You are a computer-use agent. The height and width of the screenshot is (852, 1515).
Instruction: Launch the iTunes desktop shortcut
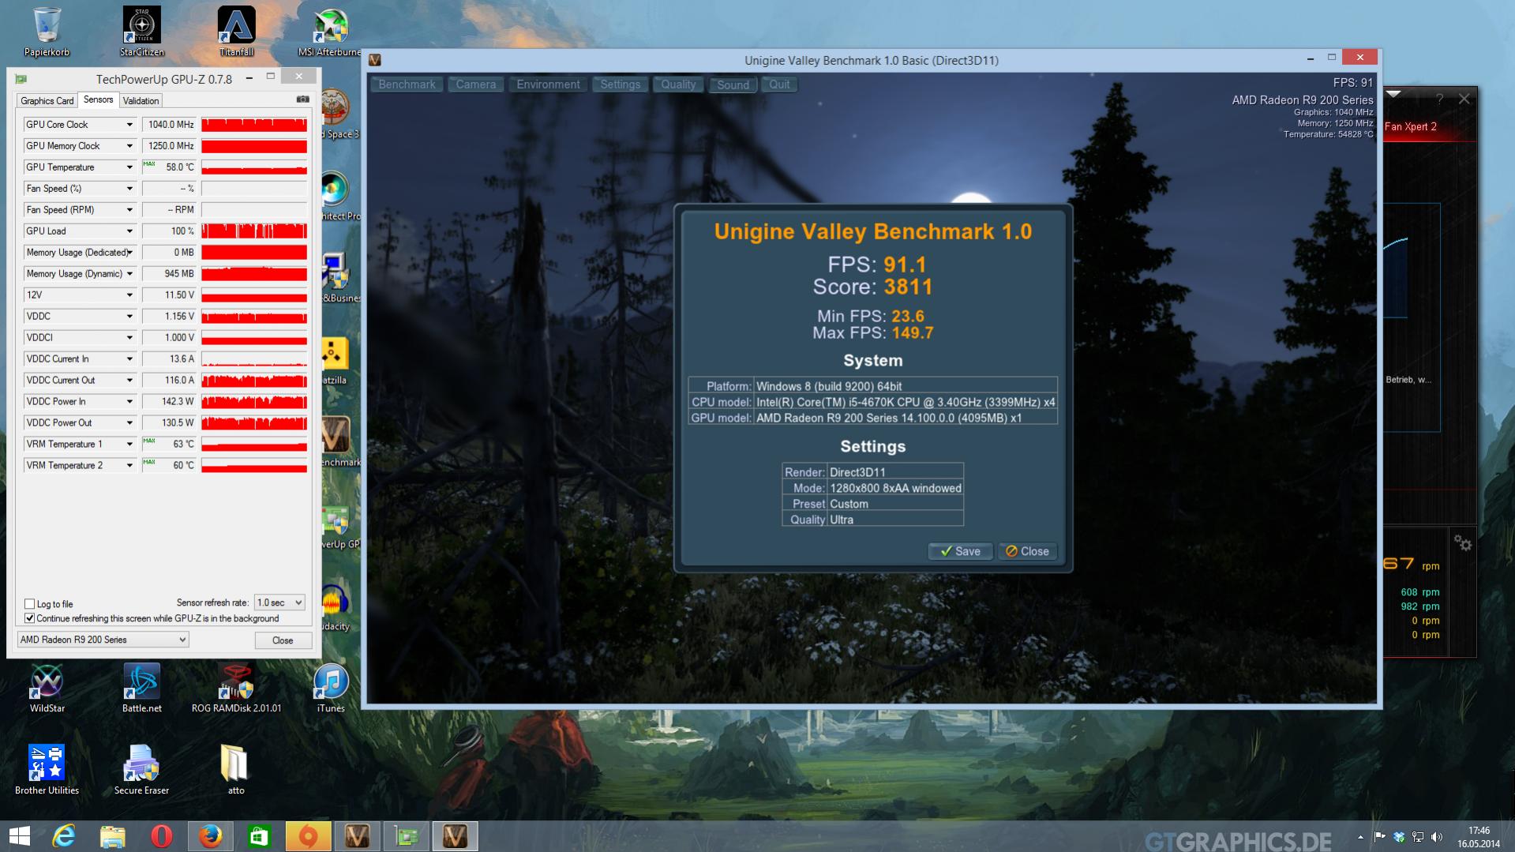(331, 688)
